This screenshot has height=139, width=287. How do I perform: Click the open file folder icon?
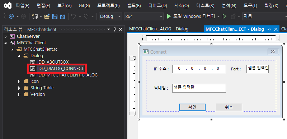pos(47,16)
